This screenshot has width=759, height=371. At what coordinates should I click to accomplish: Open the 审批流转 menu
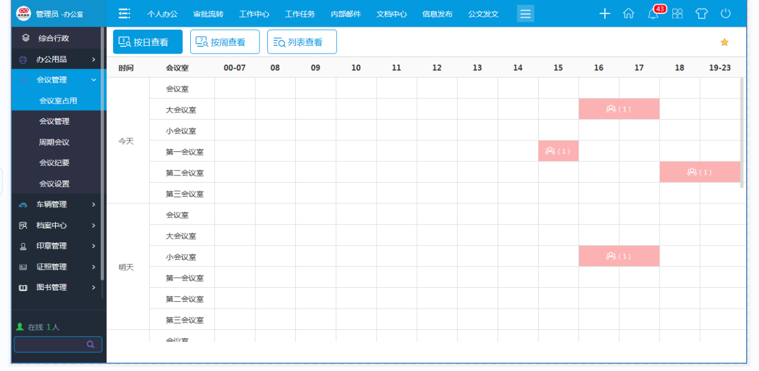tap(209, 14)
